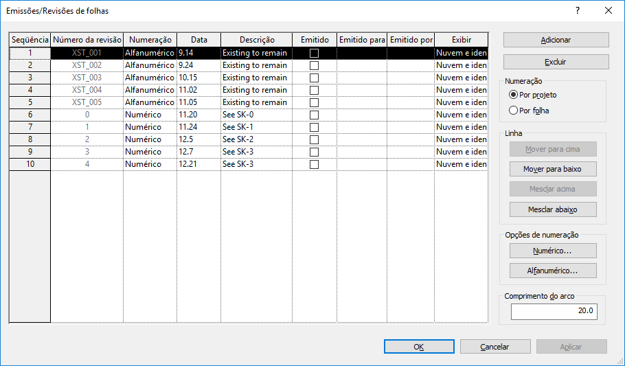This screenshot has width=625, height=366.
Task: Open Numeração cell for XST_003
Action: 150,78
